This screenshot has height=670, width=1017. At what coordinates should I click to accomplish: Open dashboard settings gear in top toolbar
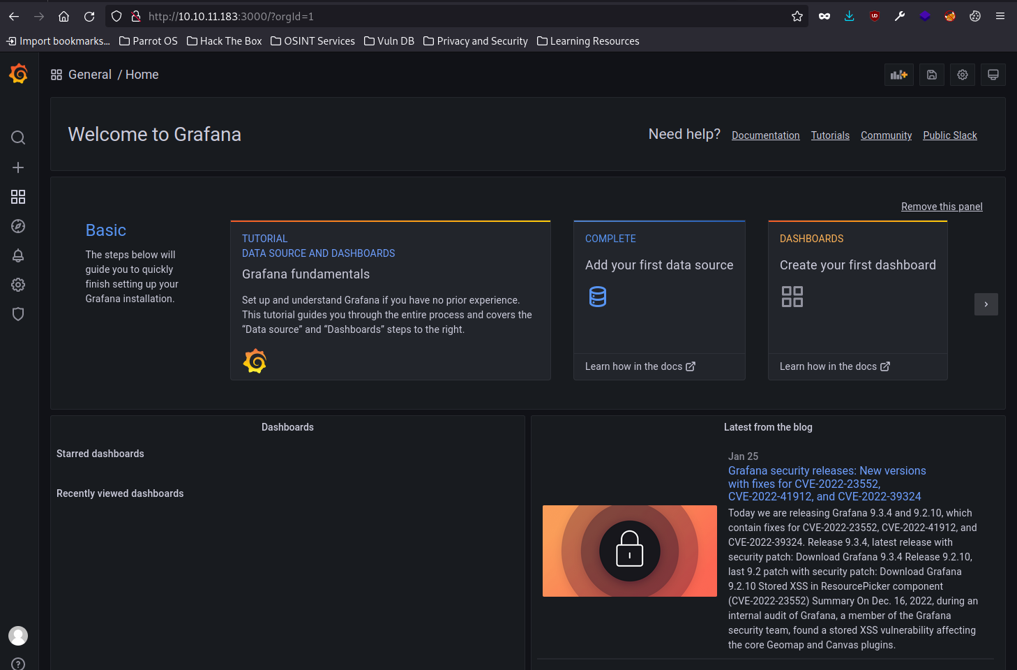pos(962,75)
